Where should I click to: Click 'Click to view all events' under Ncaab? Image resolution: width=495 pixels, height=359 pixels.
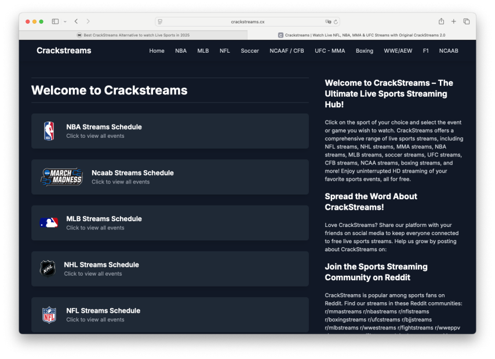click(121, 182)
